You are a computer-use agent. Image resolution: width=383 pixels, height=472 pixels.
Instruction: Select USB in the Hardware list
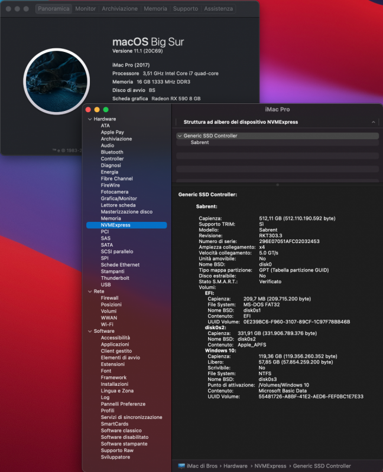tap(106, 284)
